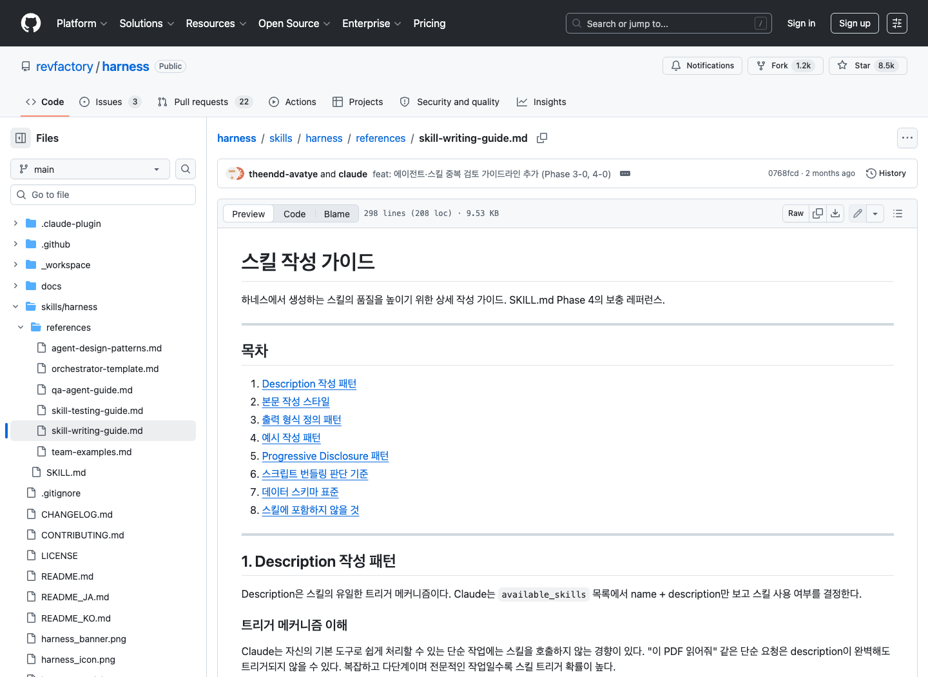Open the Insights tab
Viewport: 928px width, 677px height.
point(541,102)
